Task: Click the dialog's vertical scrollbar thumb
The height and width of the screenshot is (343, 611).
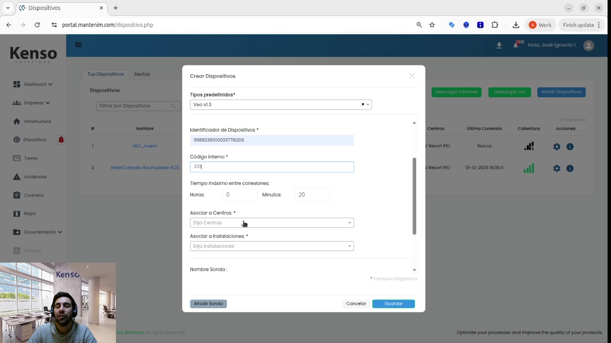Action: pos(414,195)
